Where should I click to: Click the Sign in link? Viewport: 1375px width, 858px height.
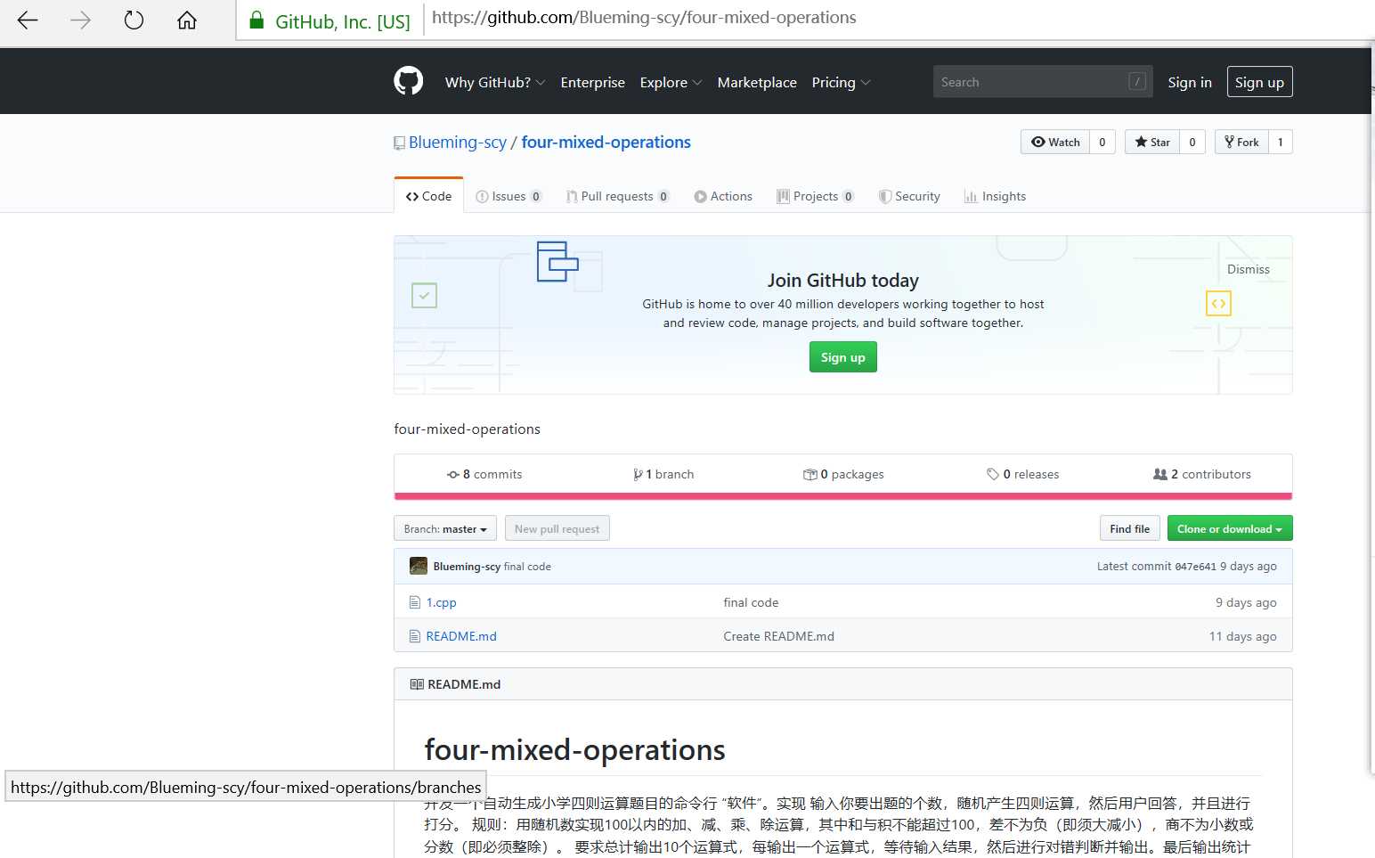tap(1190, 82)
